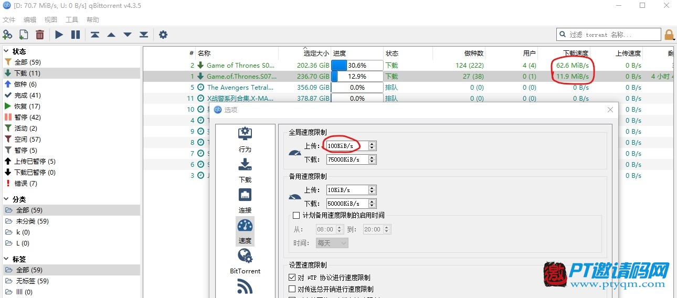677x298 pixels.
Task: Resume torrents with the play toolbar icon
Action: 59,35
